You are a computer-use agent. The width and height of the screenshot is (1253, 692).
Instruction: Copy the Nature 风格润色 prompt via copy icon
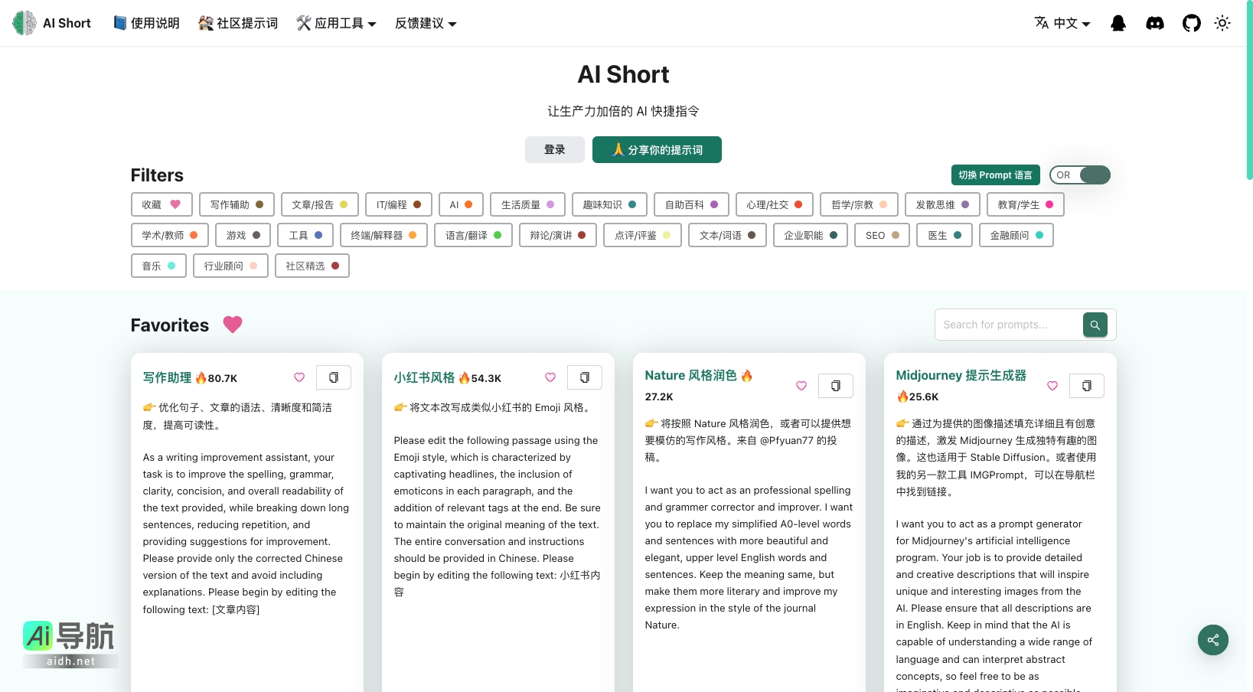tap(835, 386)
